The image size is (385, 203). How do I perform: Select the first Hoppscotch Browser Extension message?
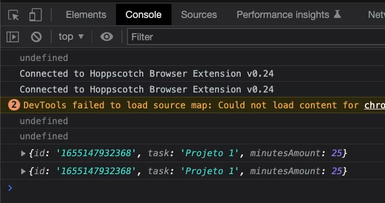coord(146,73)
